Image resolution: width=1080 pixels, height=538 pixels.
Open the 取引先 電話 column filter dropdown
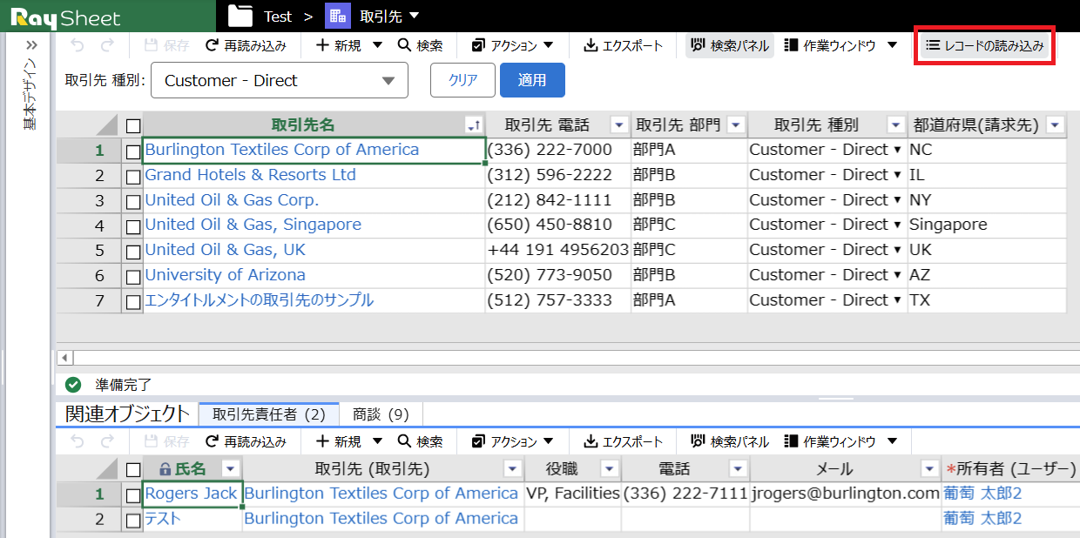coord(619,125)
